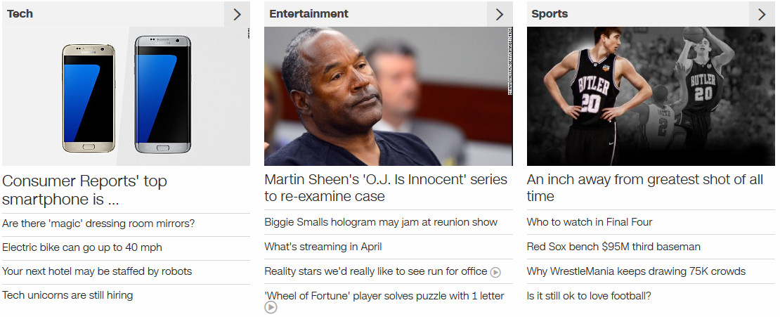This screenshot has width=780, height=317.
Task: Open the Entertainment section heading
Action: pyautogui.click(x=309, y=14)
